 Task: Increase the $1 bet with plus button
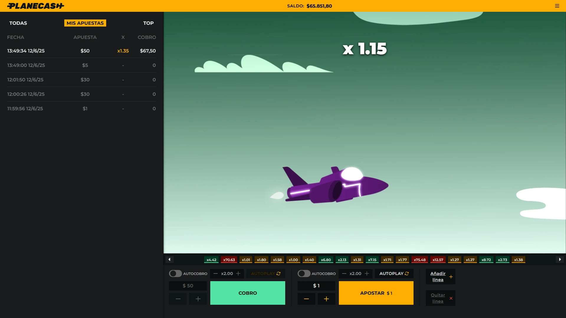[326, 299]
